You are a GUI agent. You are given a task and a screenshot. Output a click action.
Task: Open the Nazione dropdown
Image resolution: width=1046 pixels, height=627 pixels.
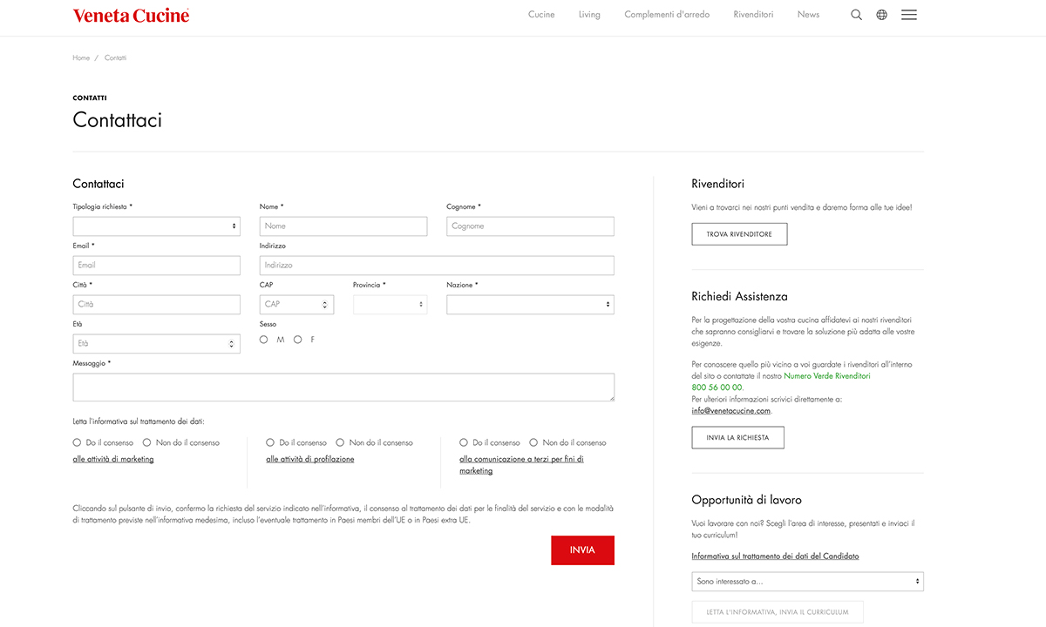pos(530,305)
